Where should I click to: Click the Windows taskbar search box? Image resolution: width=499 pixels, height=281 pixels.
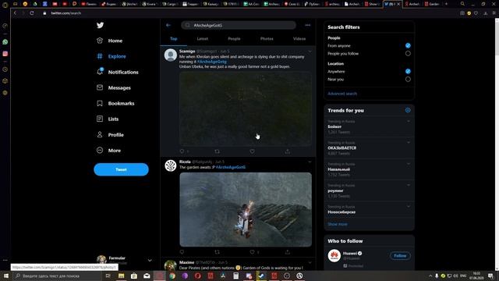[x=58, y=276]
